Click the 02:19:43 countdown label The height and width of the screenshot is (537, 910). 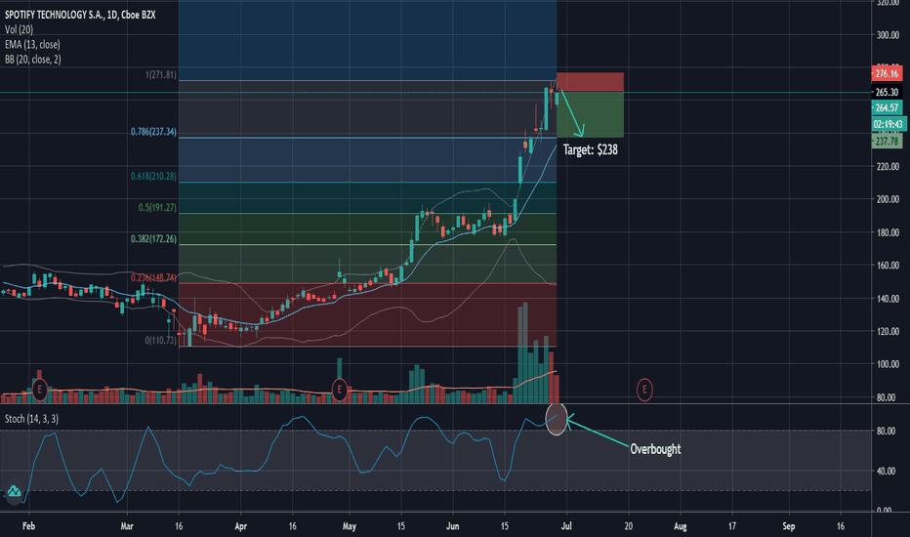click(889, 124)
